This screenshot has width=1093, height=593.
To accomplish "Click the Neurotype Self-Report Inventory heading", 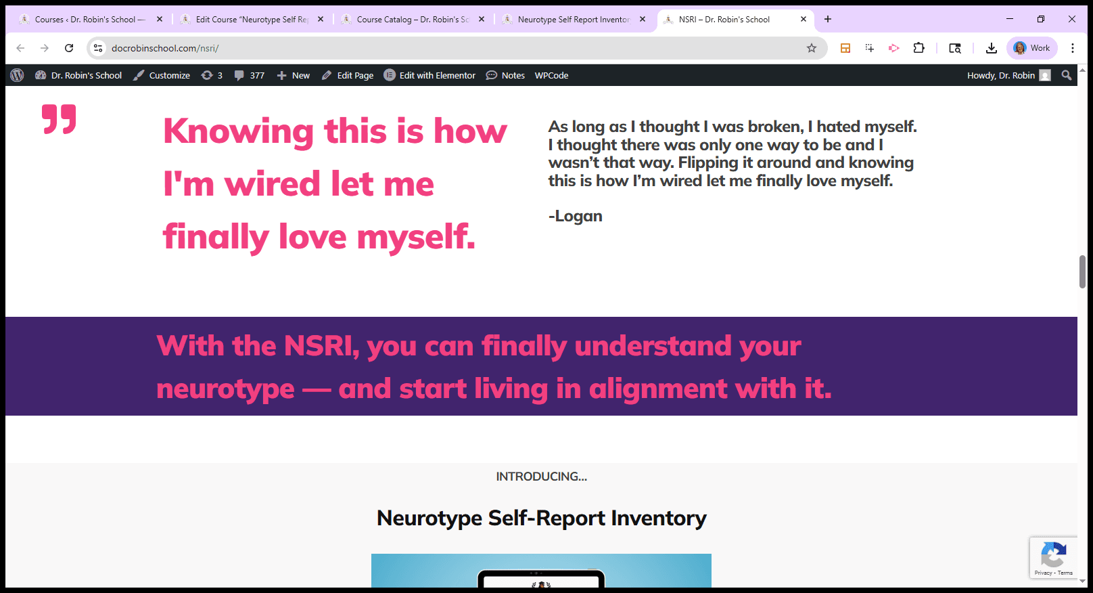I will (x=541, y=518).
